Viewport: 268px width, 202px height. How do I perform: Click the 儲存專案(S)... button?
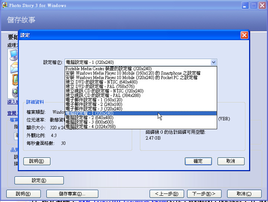coord(72,194)
